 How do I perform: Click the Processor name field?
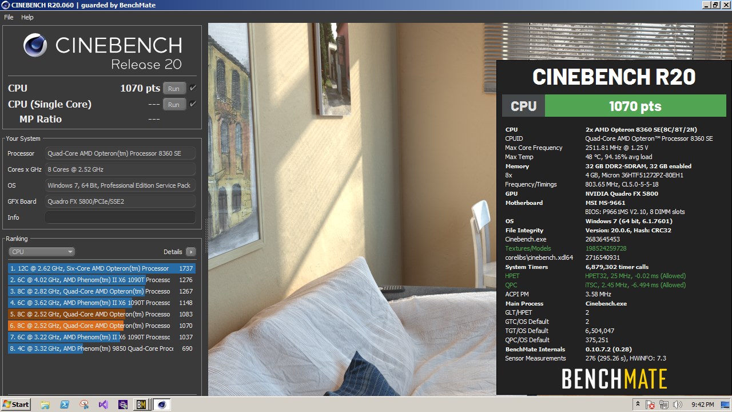(120, 153)
